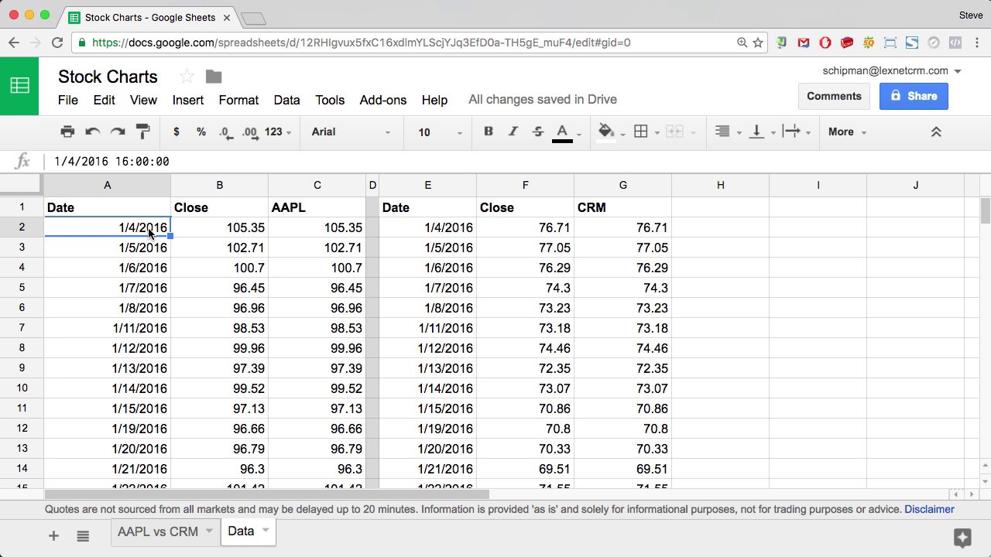Click the Comments button

(834, 96)
